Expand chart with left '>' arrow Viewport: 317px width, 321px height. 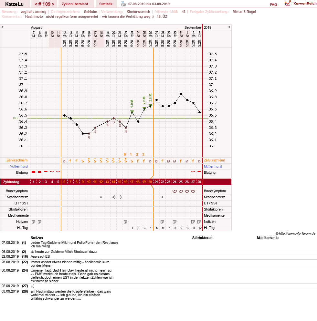[3, 27]
